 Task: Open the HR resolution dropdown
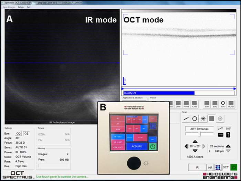click(x=210, y=168)
